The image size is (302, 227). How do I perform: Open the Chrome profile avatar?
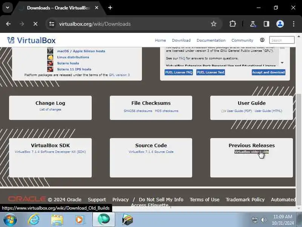[x=280, y=24]
